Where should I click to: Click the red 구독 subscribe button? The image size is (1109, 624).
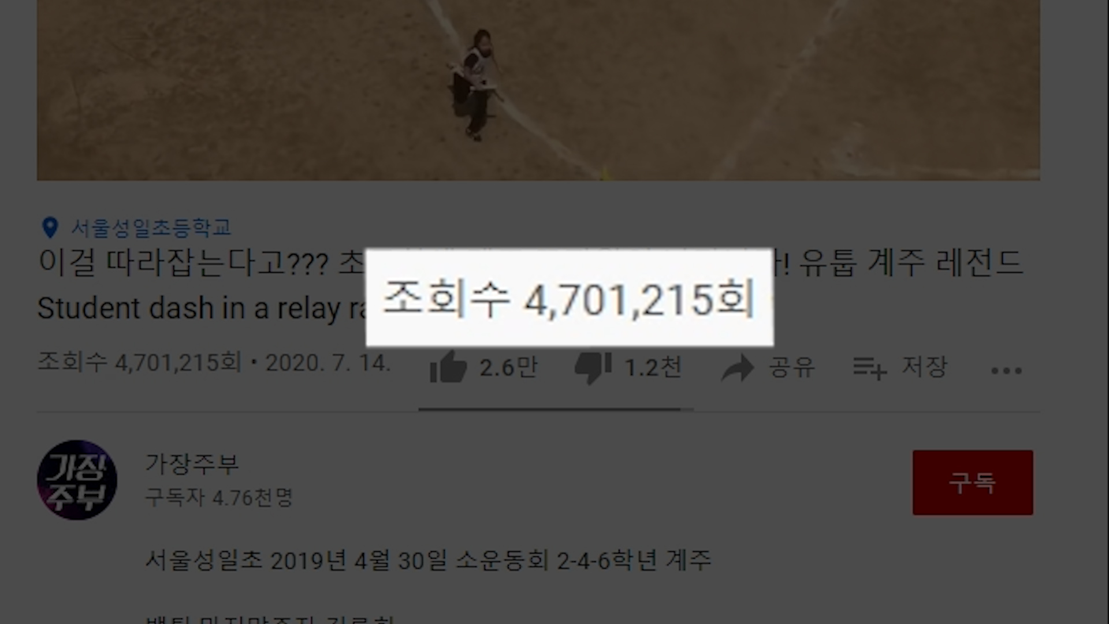(x=973, y=482)
